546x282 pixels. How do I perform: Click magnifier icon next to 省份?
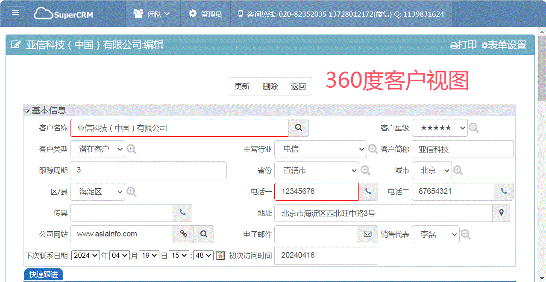click(x=365, y=170)
